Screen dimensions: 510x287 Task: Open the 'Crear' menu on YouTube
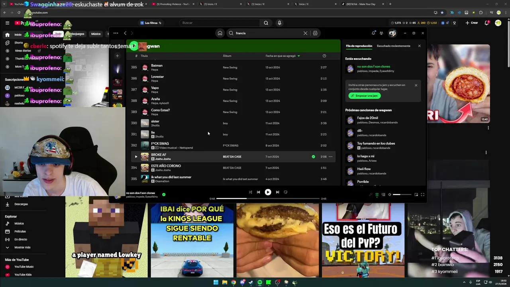click(471, 23)
